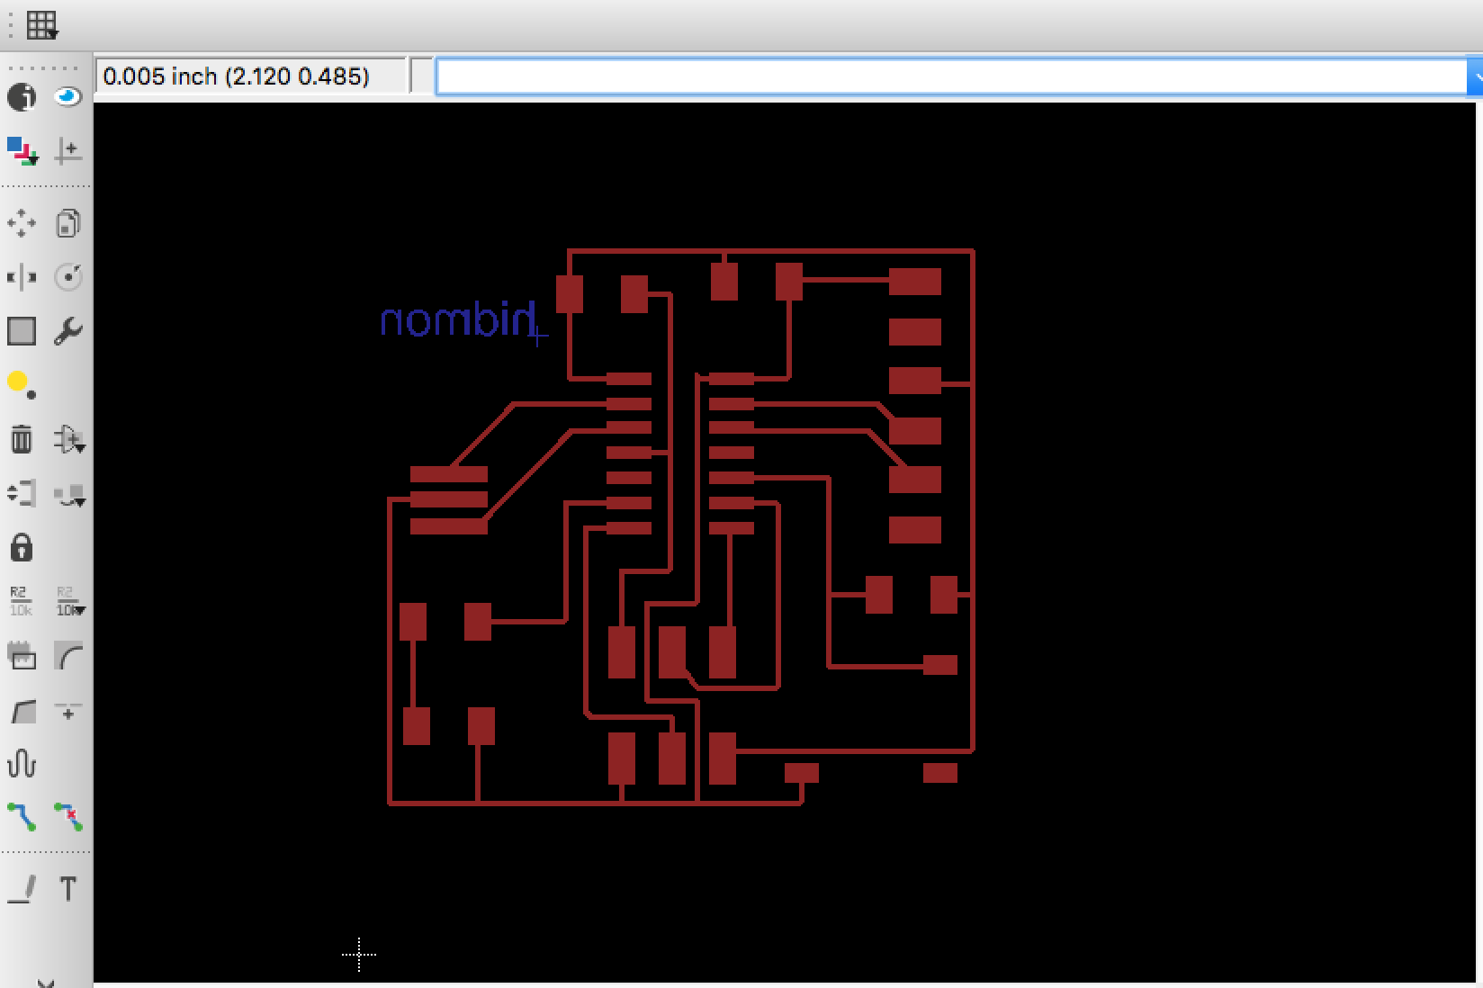Select the Group selection tool

coord(22,331)
